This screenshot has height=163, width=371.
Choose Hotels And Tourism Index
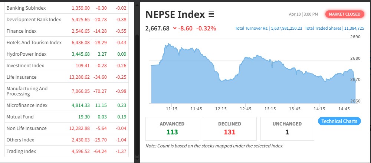point(34,42)
